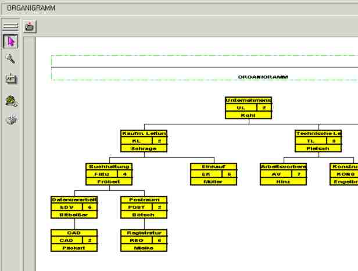358x271 pixels.
Task: Select the Technische Leitung box title
Action: pyautogui.click(x=318, y=133)
